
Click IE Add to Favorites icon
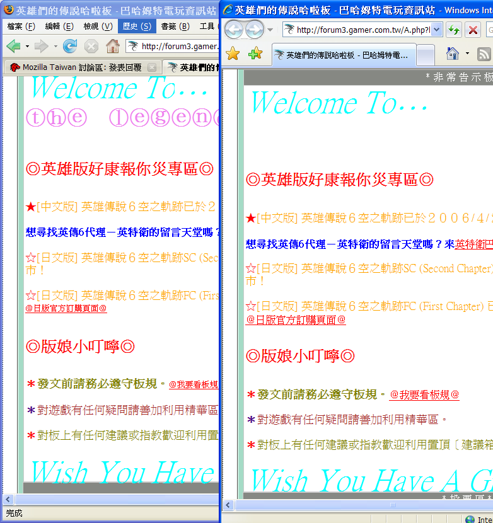tap(255, 54)
